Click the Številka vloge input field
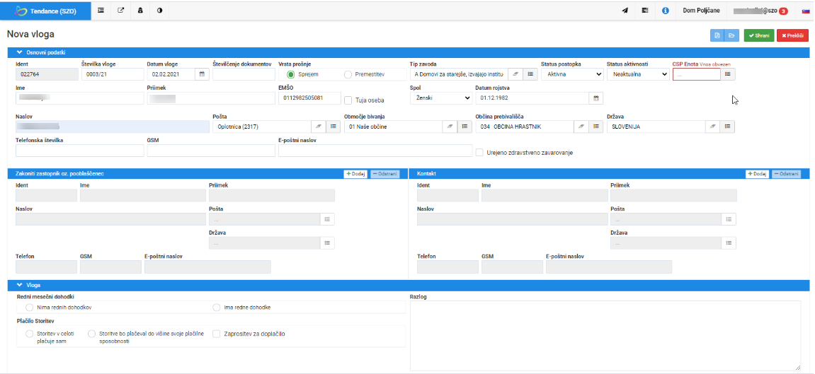Viewport: 815px width, 374px height. 113,74
